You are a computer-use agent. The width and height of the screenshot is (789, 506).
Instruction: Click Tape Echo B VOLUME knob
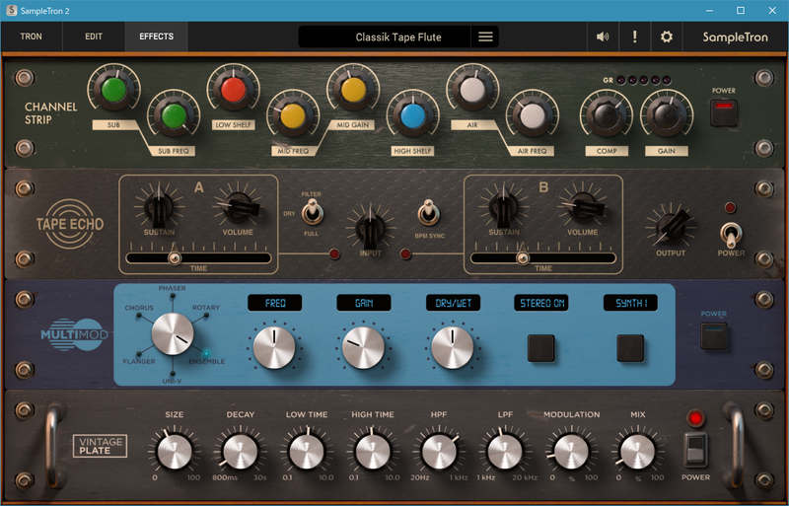[583, 207]
